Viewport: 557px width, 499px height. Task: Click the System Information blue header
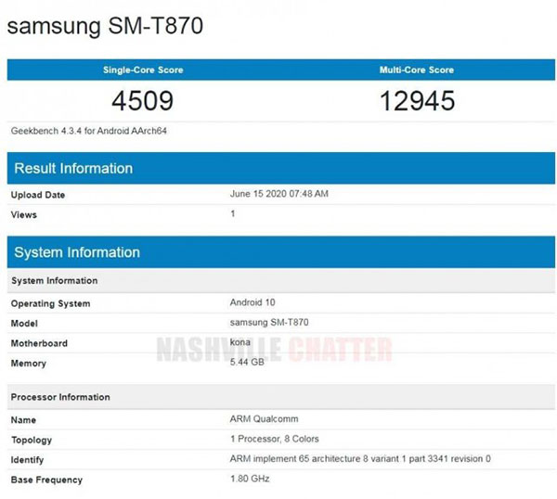[281, 252]
